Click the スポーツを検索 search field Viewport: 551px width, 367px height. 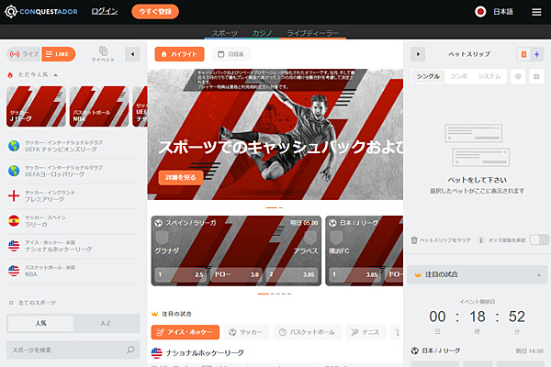point(64,350)
